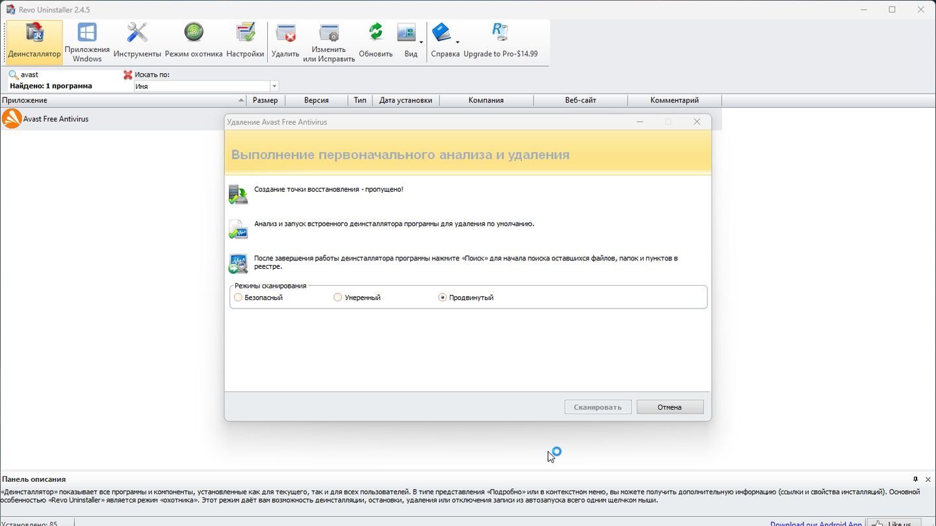Click the Обновить refresh icon
This screenshot has width=936, height=526.
pos(376,32)
